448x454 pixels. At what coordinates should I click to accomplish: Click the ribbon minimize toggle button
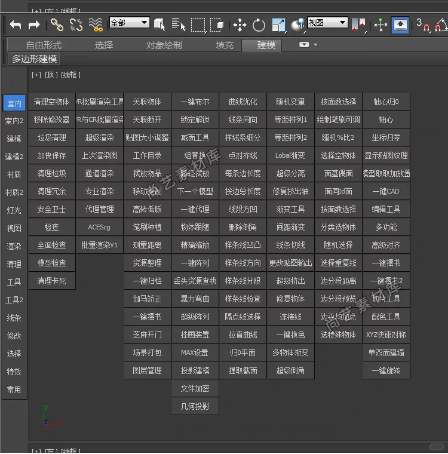(x=304, y=45)
